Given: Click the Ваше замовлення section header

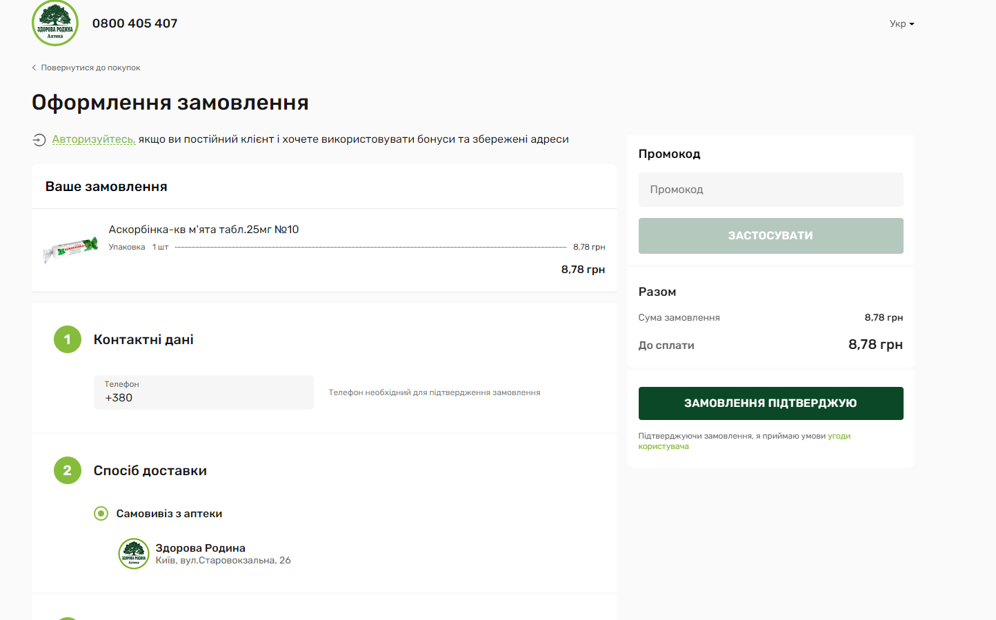Looking at the screenshot, I should (106, 186).
